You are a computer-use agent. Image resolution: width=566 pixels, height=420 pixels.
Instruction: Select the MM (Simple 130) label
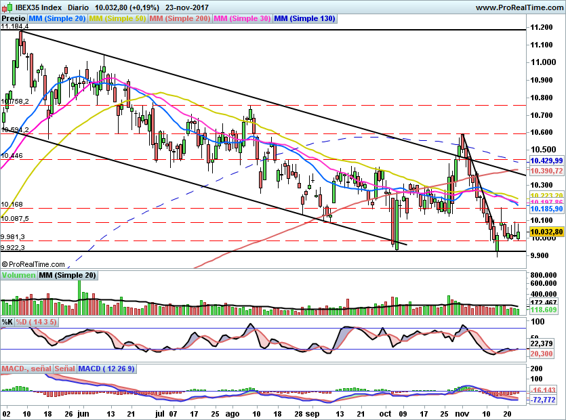pos(304,19)
